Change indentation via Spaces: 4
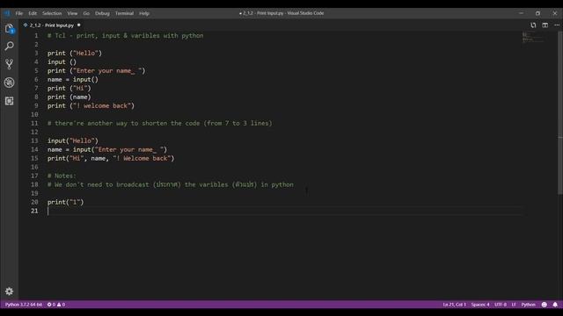563x316 pixels. coord(480,305)
